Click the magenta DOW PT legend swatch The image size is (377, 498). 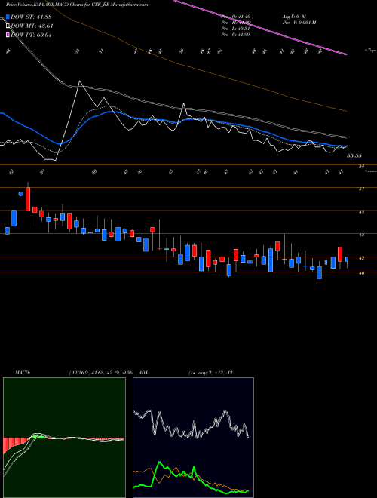click(8, 35)
